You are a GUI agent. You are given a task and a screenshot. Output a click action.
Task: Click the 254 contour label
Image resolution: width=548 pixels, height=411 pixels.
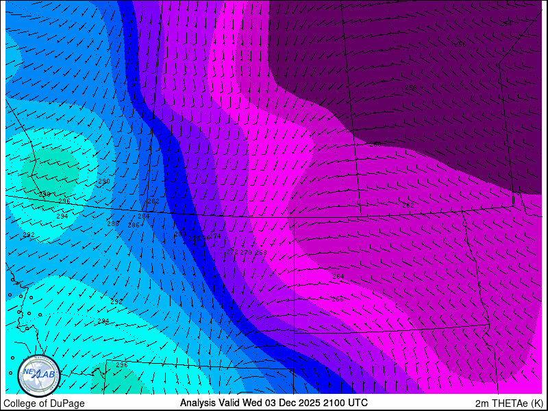pyautogui.click(x=506, y=24)
